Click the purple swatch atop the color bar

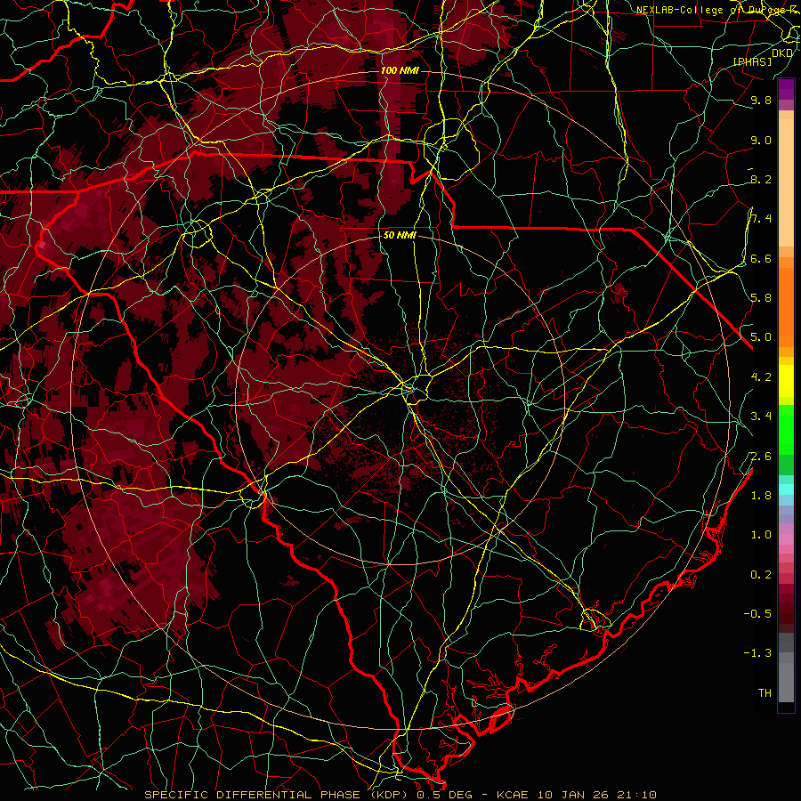point(786,89)
